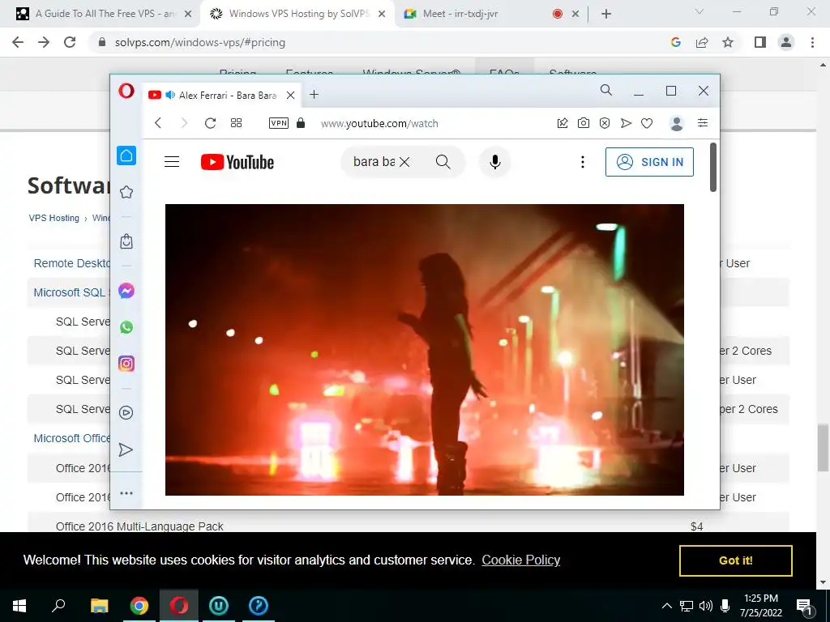The image size is (830, 622).
Task: Reload the YouTube page in Opera
Action: [210, 123]
